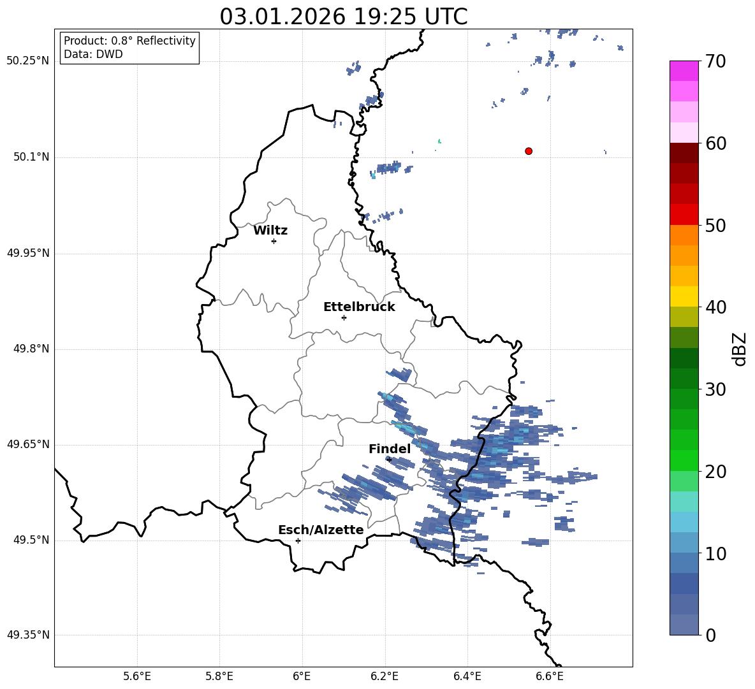Select the Findel station label

[390, 449]
